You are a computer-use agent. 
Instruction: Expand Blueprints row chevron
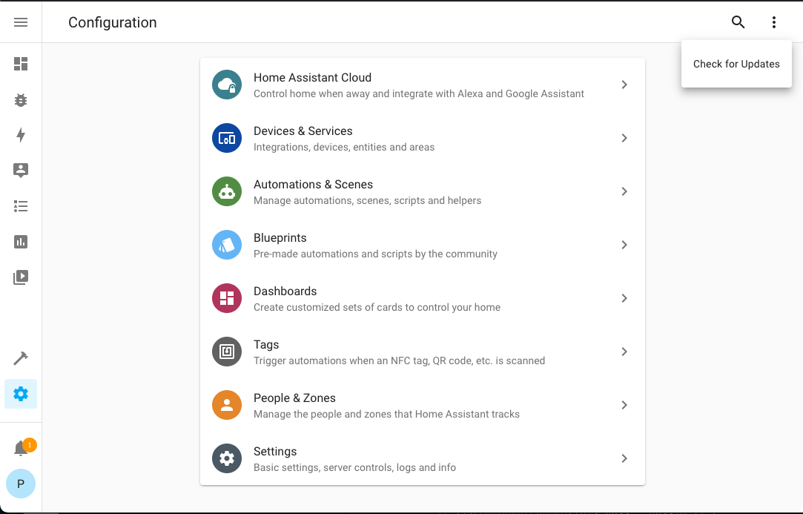click(x=624, y=245)
